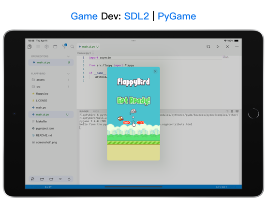Open the packages cube icon
The height and width of the screenshot is (200, 267).
point(46,46)
